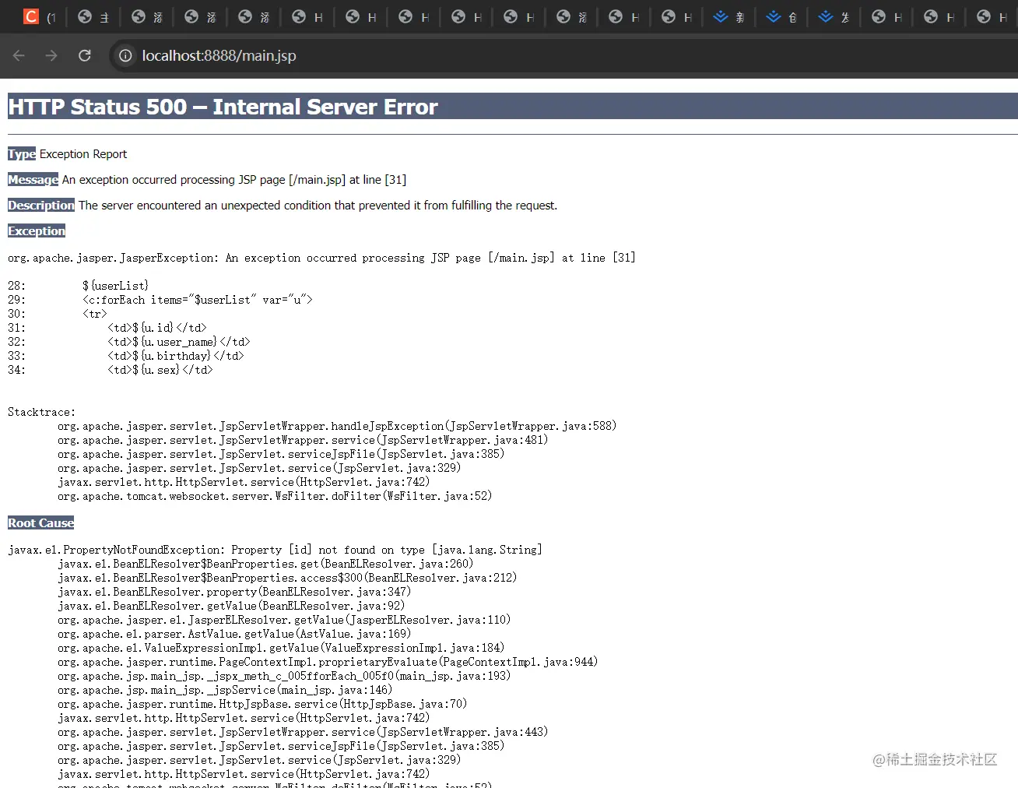
Task: Click line 32 showing ${u.user_name}
Action: [128, 342]
